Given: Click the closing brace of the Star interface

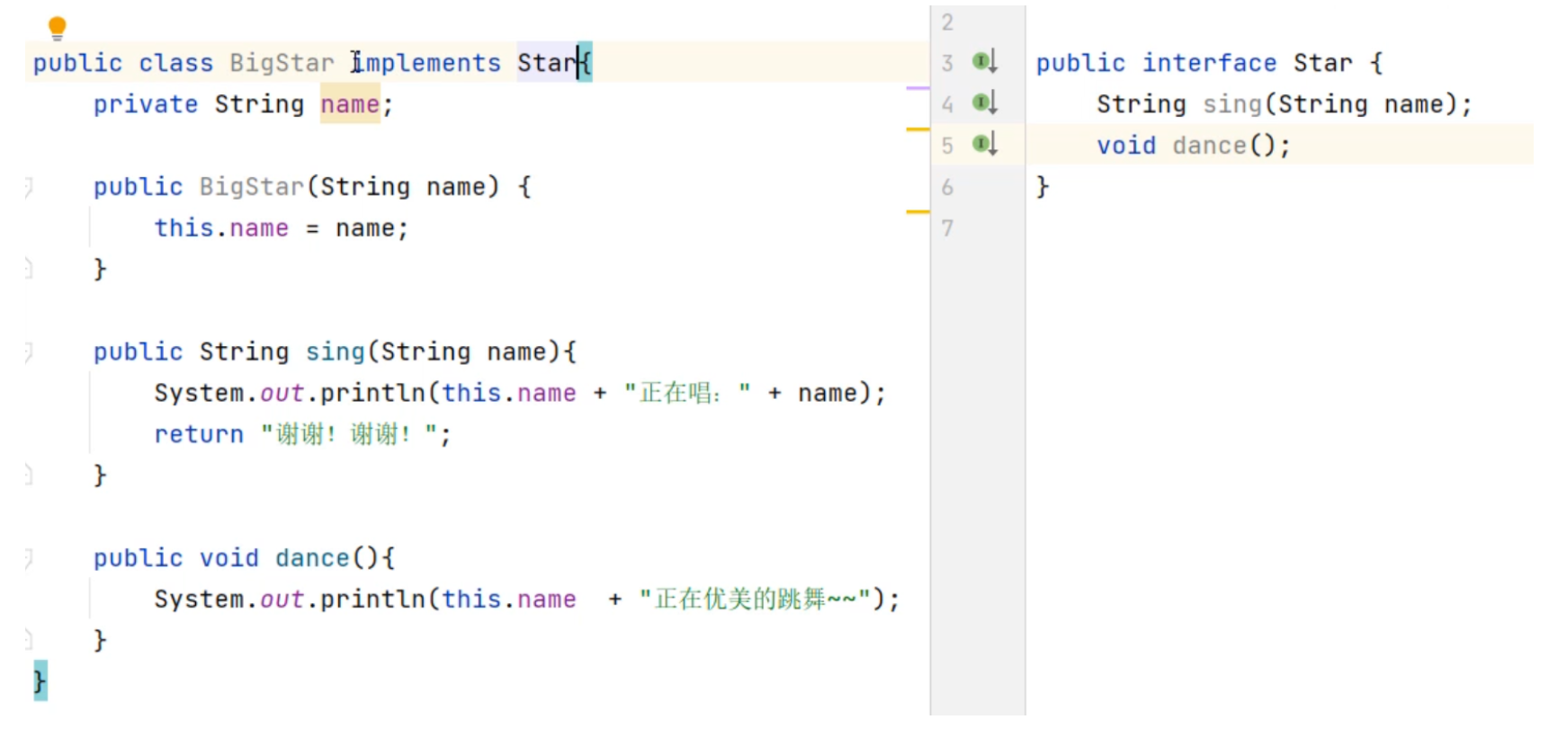Looking at the screenshot, I should (1043, 187).
